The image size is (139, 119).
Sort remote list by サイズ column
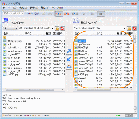point(99,34)
